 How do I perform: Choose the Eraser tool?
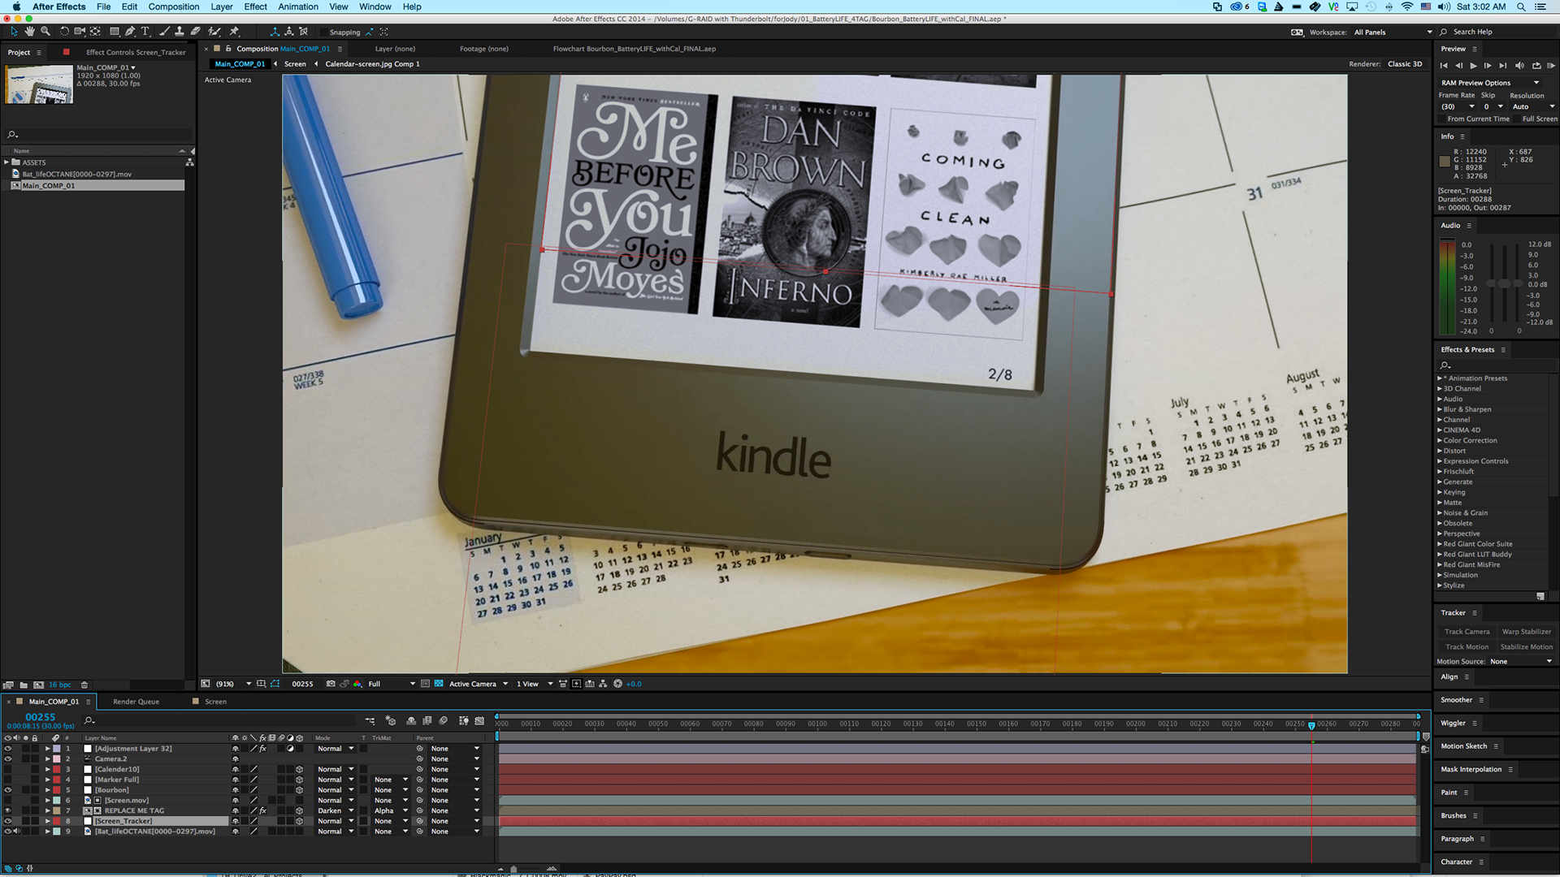click(196, 32)
